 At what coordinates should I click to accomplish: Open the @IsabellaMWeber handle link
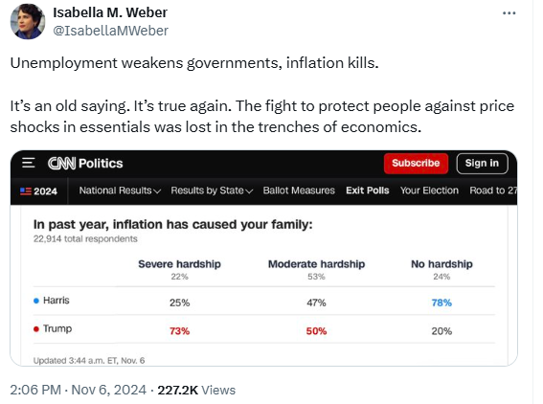point(110,31)
